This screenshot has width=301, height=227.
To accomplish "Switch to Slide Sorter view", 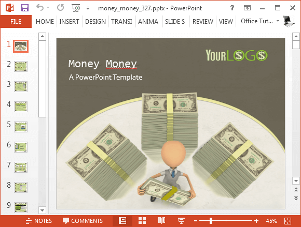I will coord(142,221).
